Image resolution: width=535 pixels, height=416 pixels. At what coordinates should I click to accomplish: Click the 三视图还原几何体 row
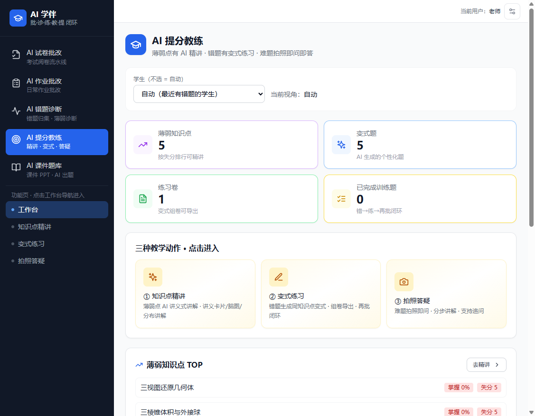[x=321, y=388]
